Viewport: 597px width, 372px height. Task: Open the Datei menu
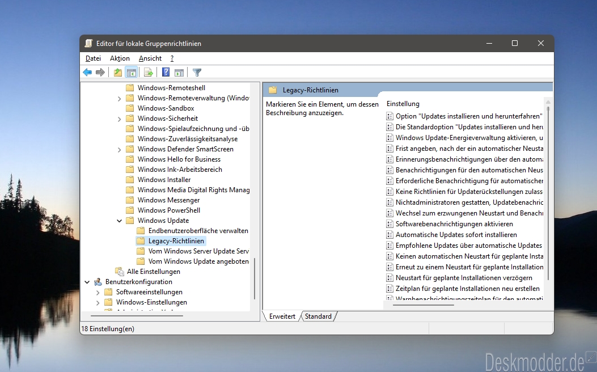tap(94, 58)
